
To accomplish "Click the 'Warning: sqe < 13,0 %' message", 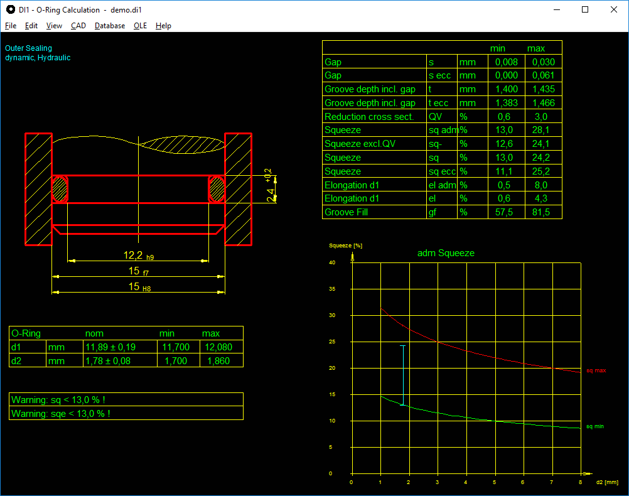I will (60, 414).
